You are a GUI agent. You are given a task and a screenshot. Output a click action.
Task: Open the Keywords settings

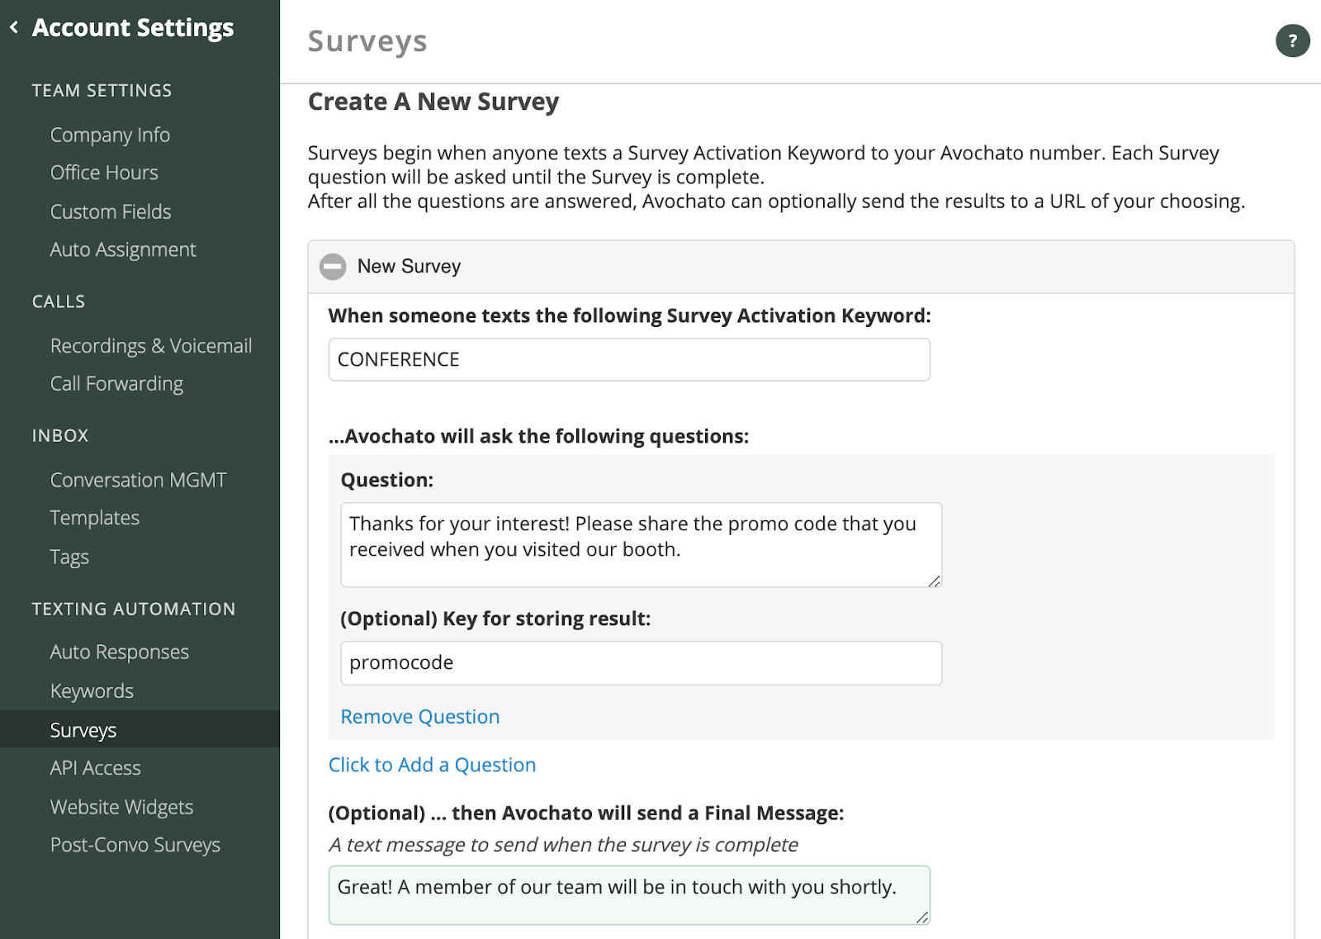point(92,690)
